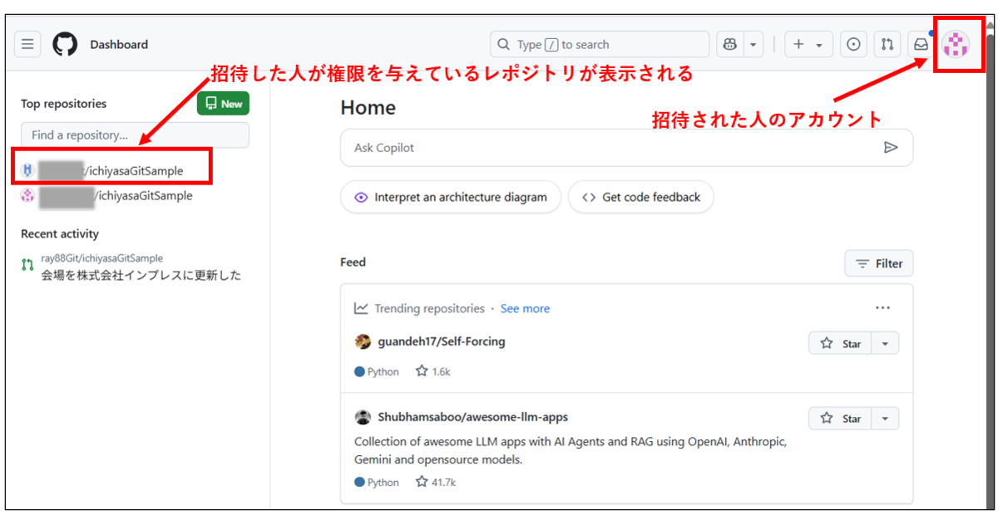Open the dropdown beside the Copilot icon

point(753,44)
